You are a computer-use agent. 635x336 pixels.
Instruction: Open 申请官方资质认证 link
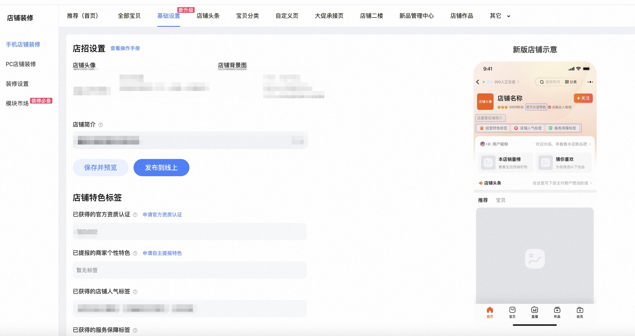[x=162, y=215]
